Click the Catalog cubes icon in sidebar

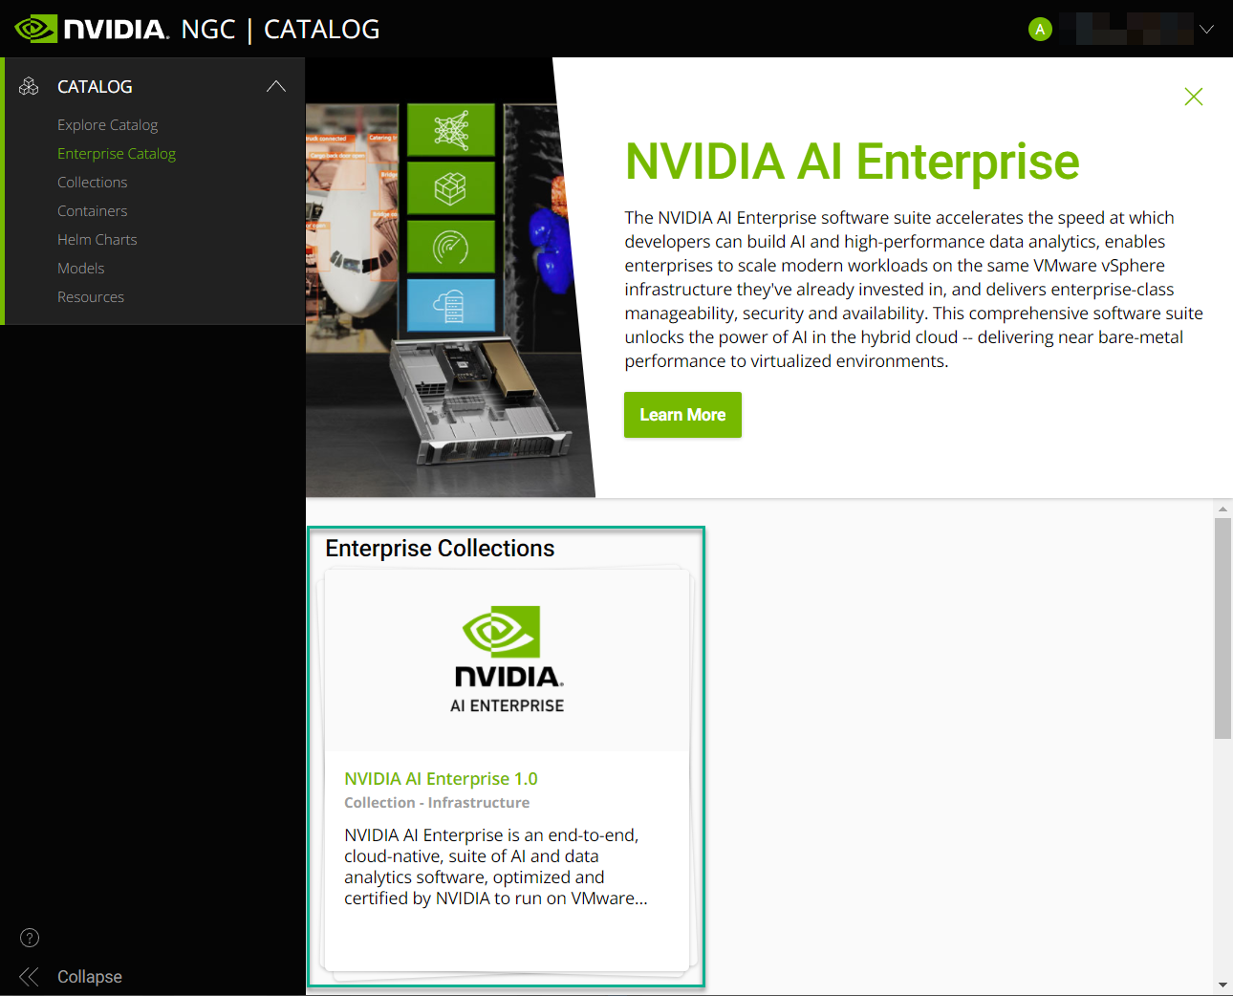pyautogui.click(x=30, y=87)
